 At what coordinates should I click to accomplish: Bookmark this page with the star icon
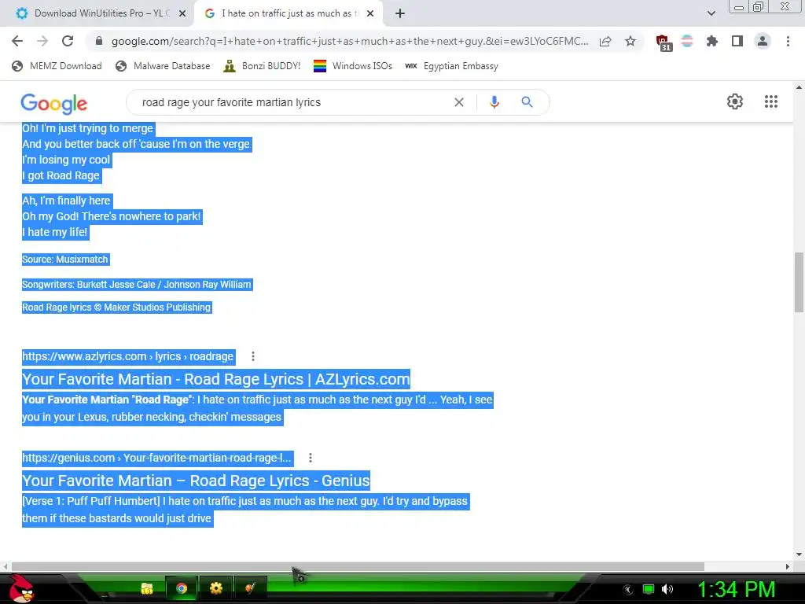coord(630,41)
